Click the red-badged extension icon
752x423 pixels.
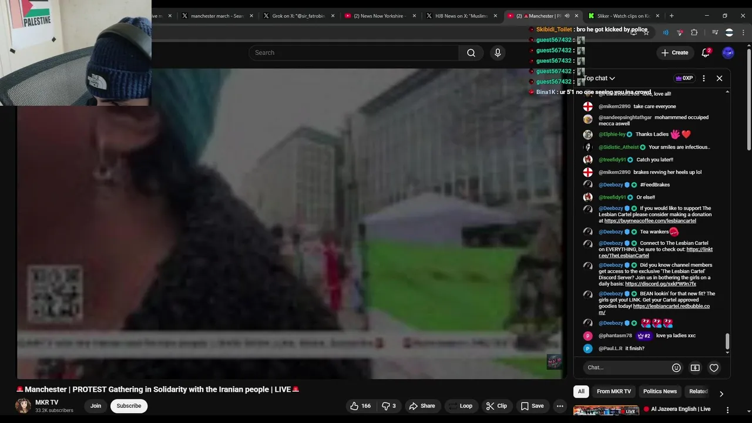pyautogui.click(x=680, y=33)
